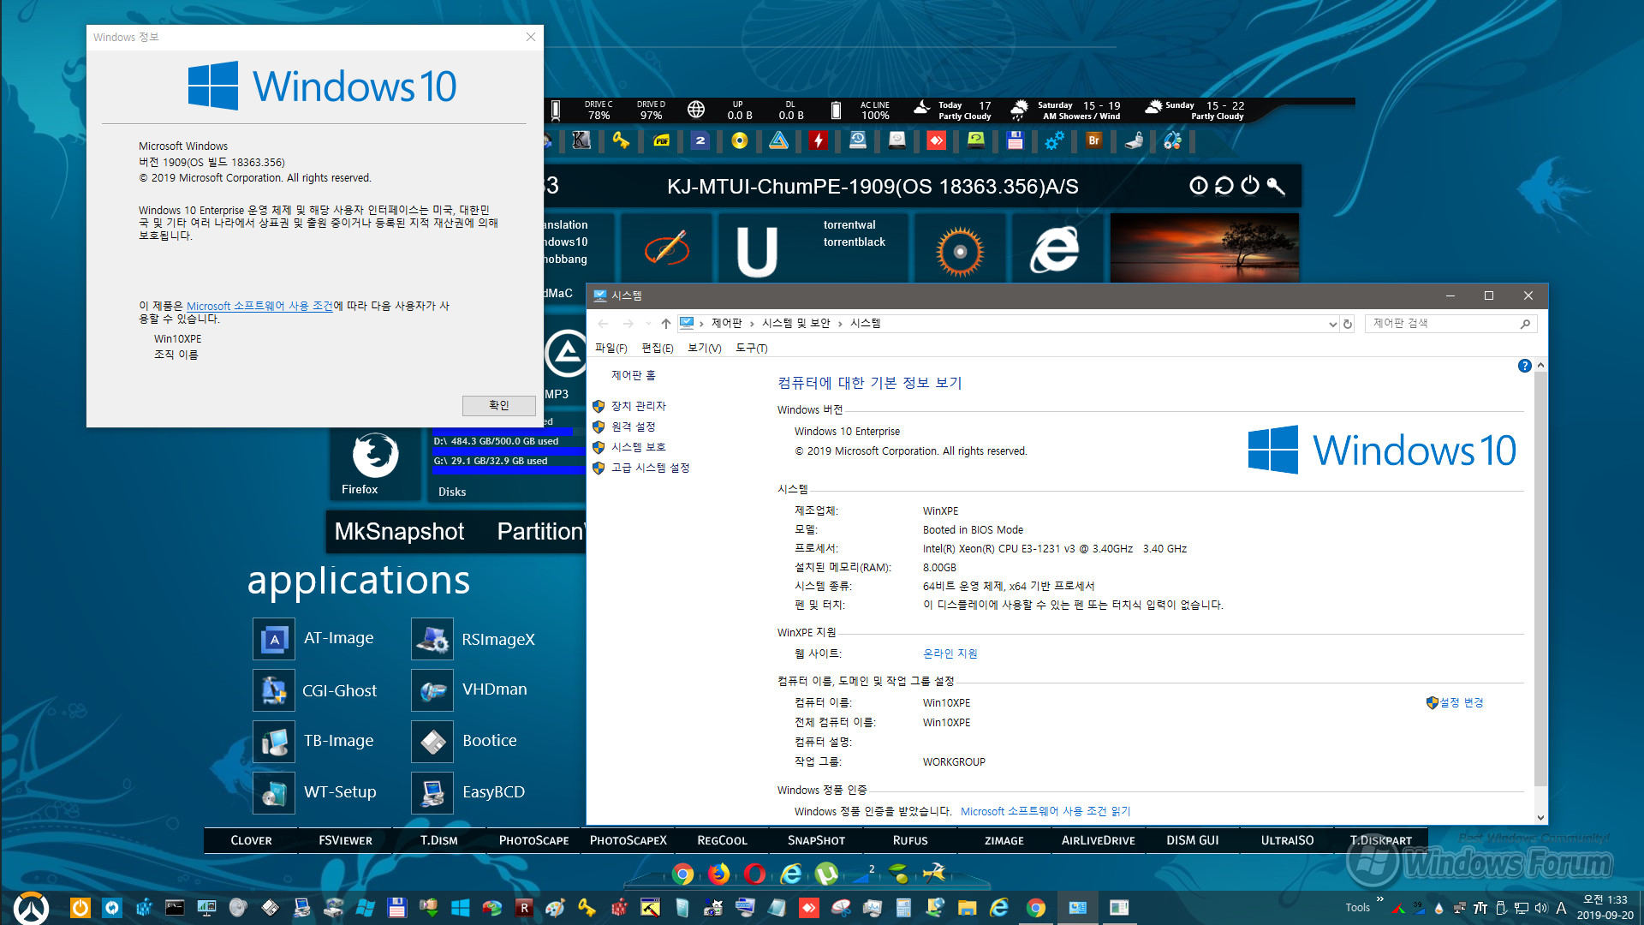
Task: Click the MkSnapshot tile
Action: (x=399, y=532)
